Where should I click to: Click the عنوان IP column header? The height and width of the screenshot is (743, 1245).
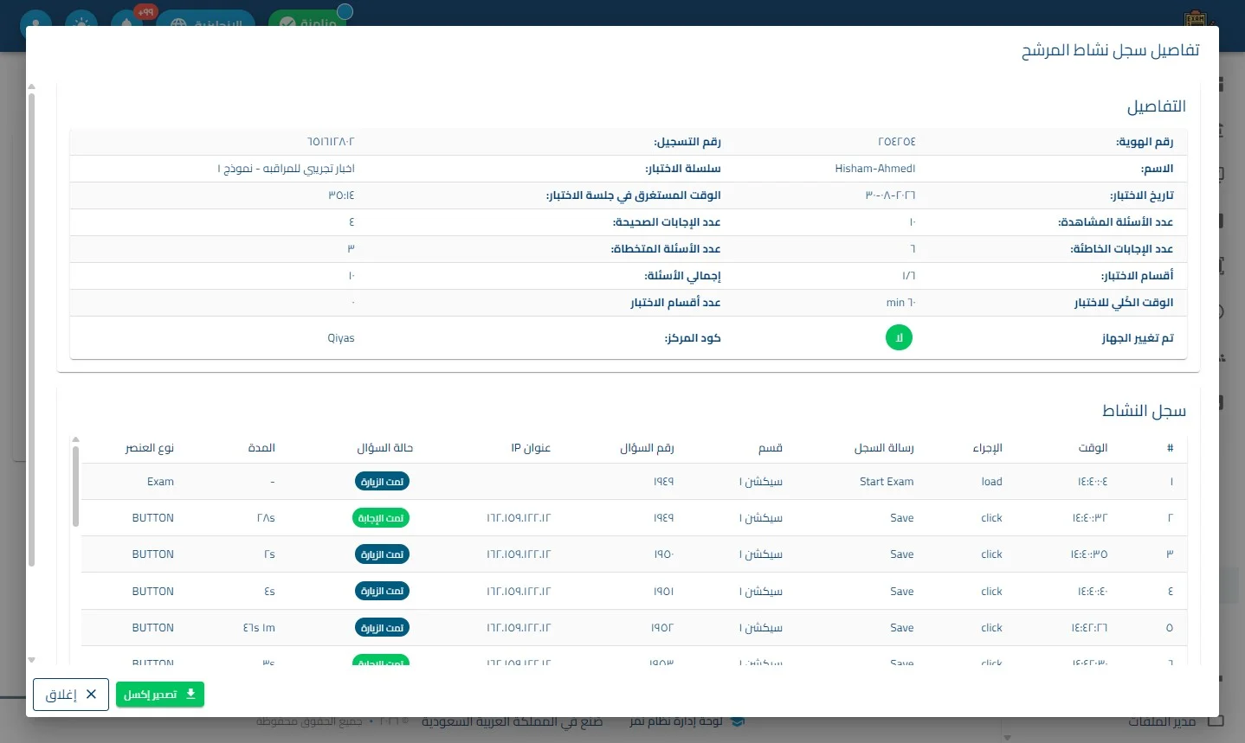pos(531,447)
